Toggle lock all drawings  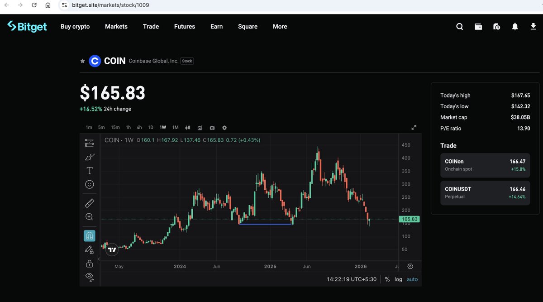89,264
